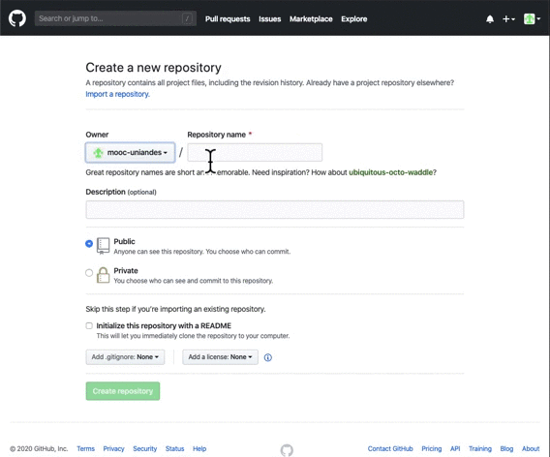Open GitHub home via Octocat logo

click(x=17, y=18)
